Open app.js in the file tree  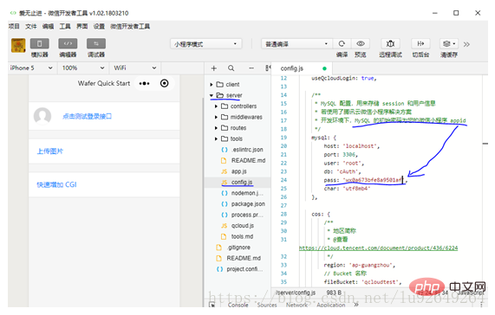click(238, 171)
